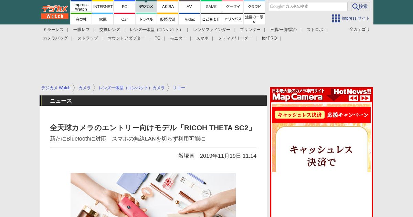Open the 三脚/一脚/雲台 category

(284, 30)
